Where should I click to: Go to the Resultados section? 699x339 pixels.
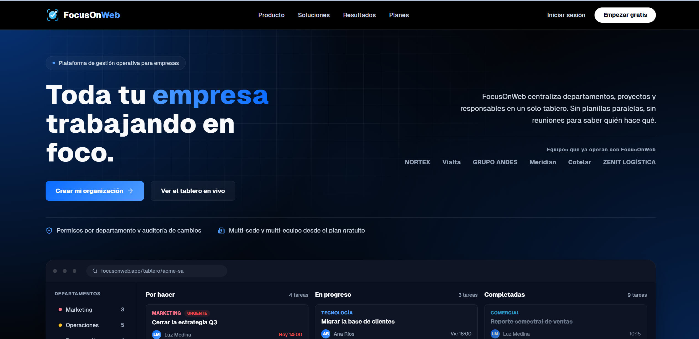coord(359,15)
